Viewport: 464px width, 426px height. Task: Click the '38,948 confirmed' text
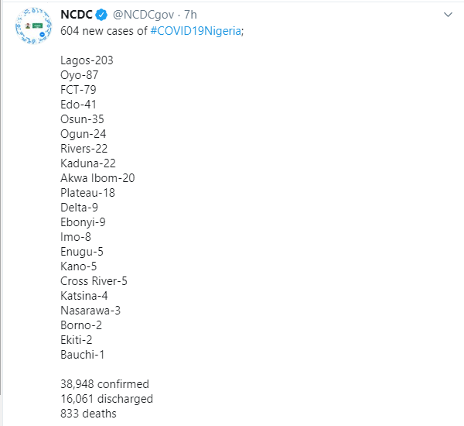tap(104, 384)
